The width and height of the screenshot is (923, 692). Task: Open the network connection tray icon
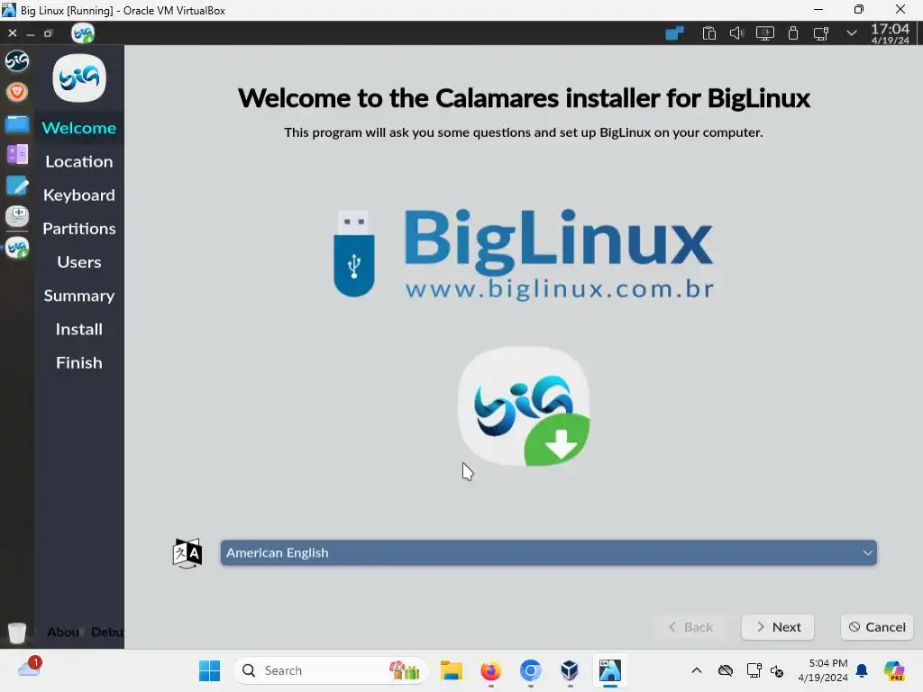coord(821,33)
